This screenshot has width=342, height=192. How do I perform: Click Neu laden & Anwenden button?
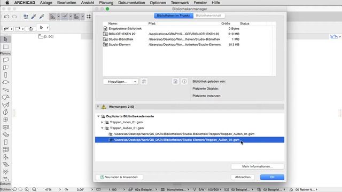(x=119, y=177)
